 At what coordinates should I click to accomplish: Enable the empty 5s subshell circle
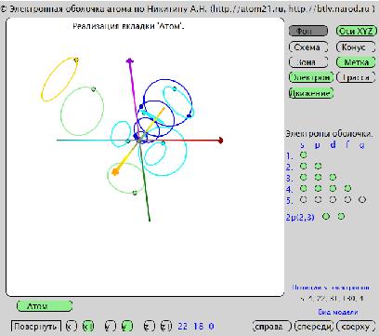click(x=304, y=199)
